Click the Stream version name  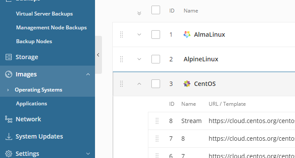[x=191, y=121]
